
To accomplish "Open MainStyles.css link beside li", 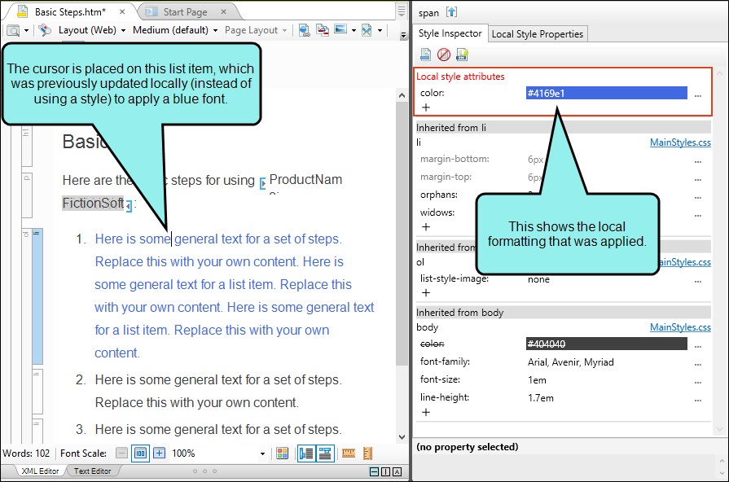I will tap(680, 142).
